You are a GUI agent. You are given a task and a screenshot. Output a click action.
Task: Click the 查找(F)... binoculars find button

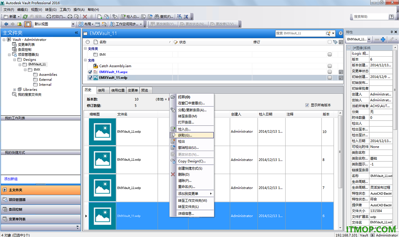(164, 17)
